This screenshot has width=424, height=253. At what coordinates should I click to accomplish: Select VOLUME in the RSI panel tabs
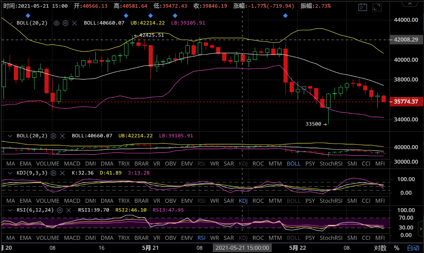click(x=47, y=238)
